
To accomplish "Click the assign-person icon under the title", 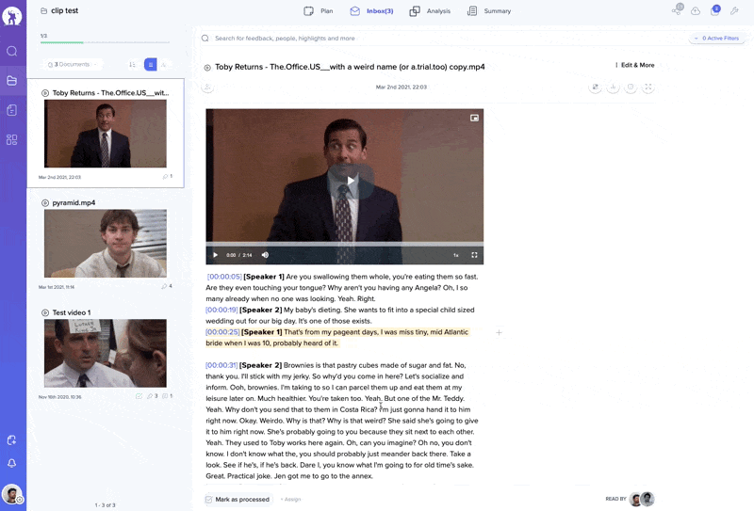I will (207, 88).
